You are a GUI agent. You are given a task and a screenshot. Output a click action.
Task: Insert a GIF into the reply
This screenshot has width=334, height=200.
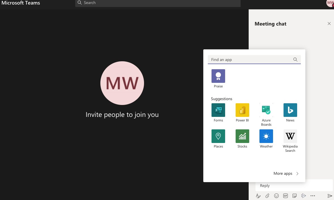click(286, 196)
